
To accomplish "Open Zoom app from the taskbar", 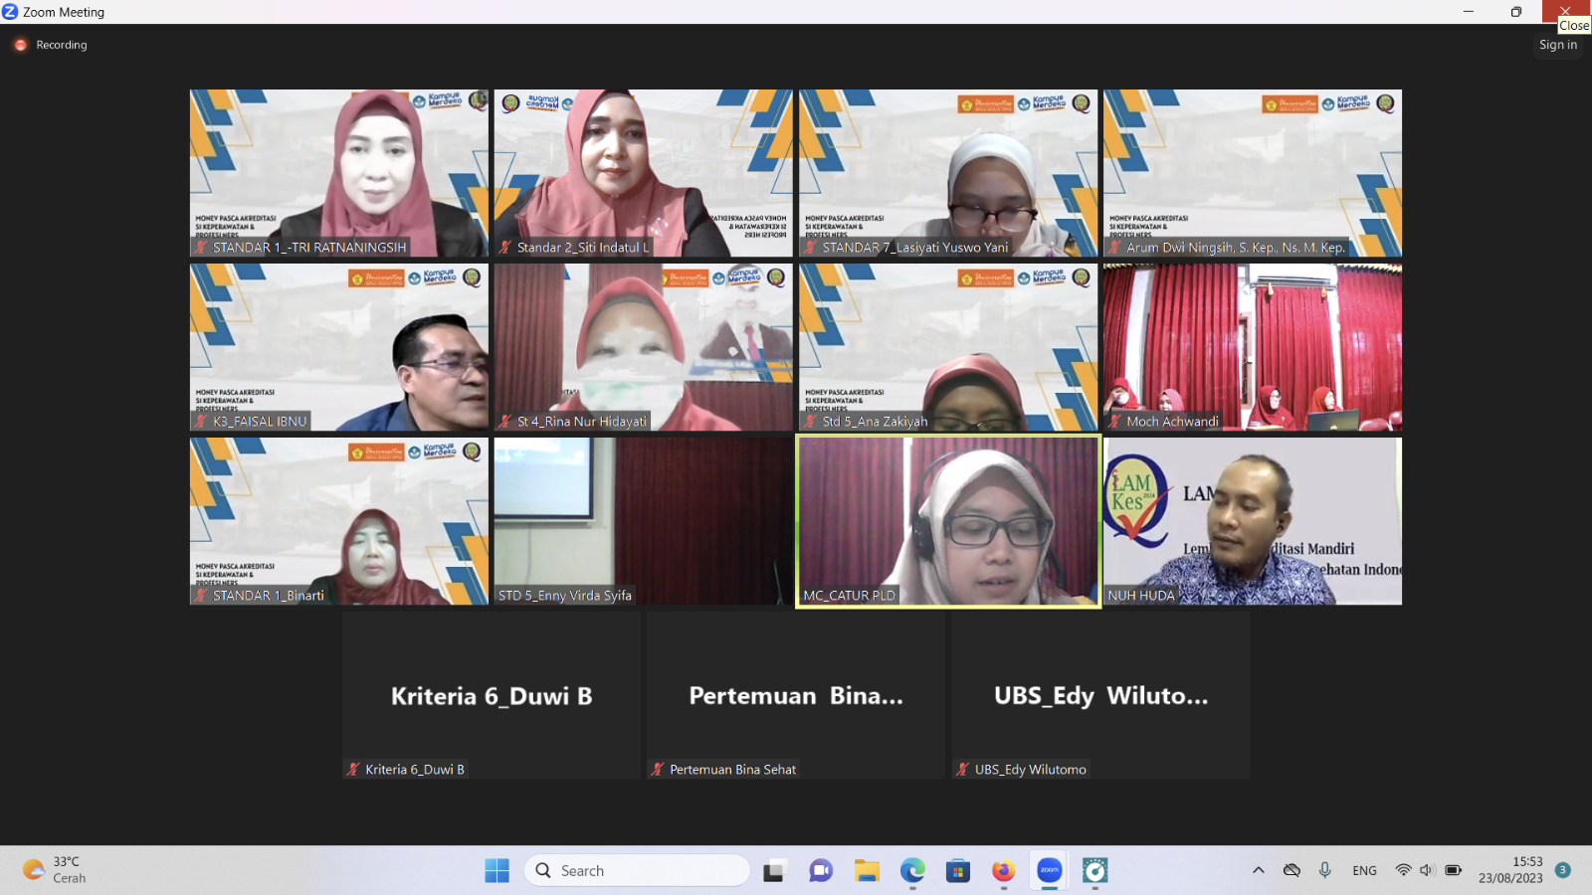I will click(x=1049, y=871).
